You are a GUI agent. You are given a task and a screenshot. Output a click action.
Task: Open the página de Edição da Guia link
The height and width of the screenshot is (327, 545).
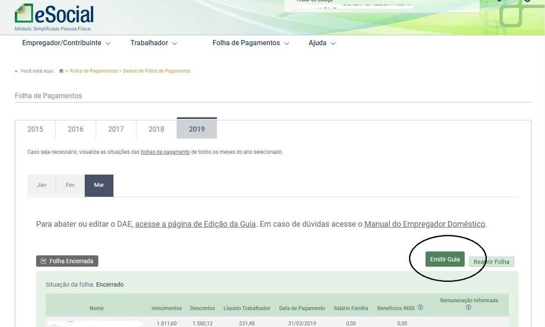pyautogui.click(x=195, y=224)
